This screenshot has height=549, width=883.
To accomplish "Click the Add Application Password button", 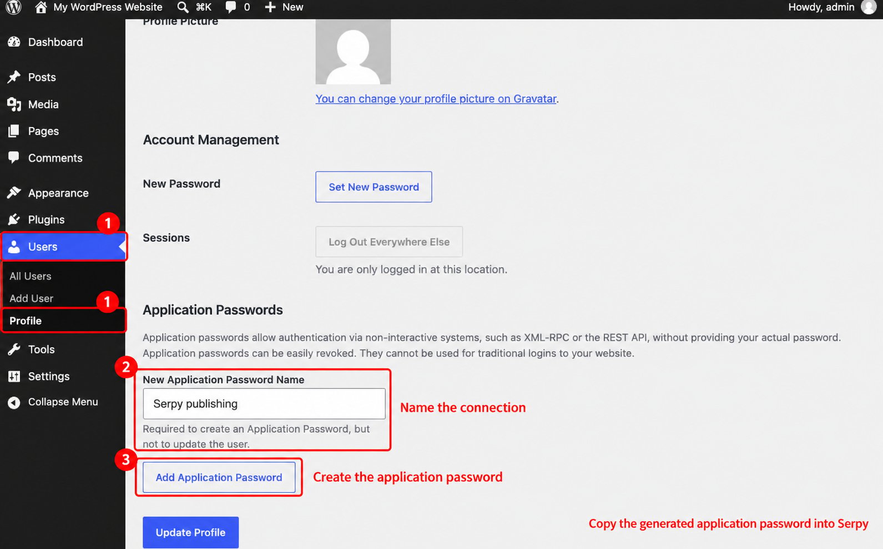I will [219, 477].
